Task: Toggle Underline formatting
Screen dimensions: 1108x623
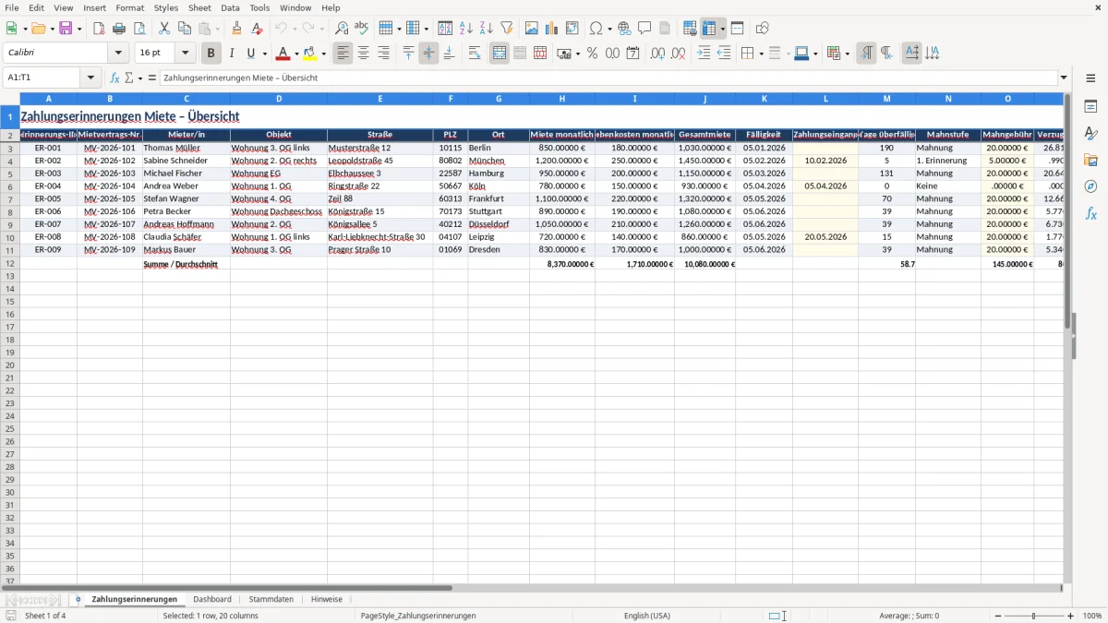Action: 250,54
